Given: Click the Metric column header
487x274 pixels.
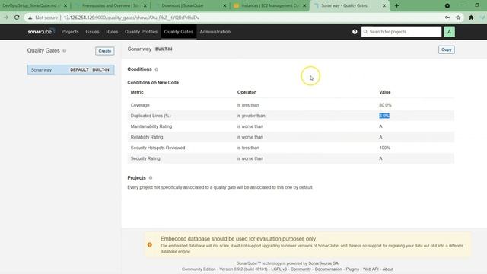Looking at the screenshot, I should click(137, 92).
